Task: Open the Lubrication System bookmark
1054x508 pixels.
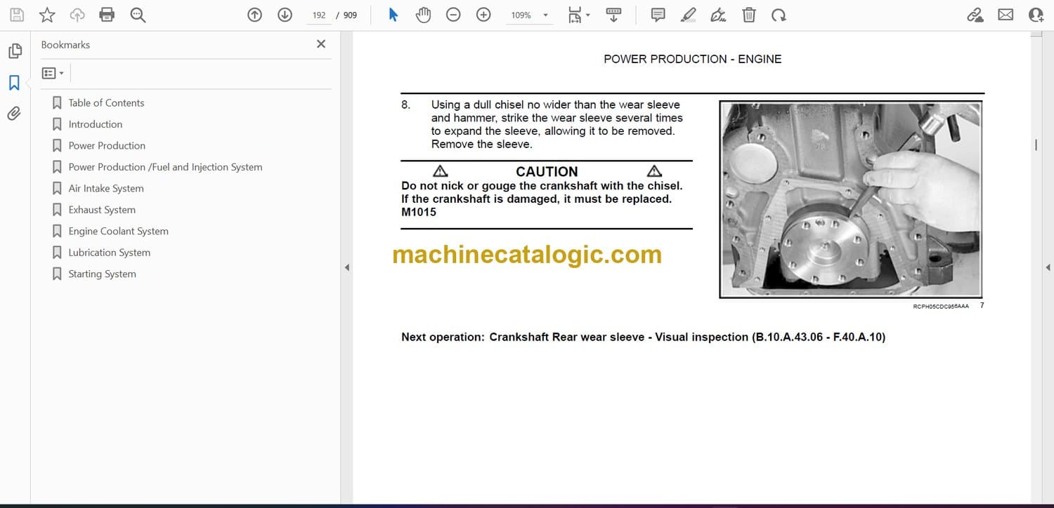Action: point(109,253)
